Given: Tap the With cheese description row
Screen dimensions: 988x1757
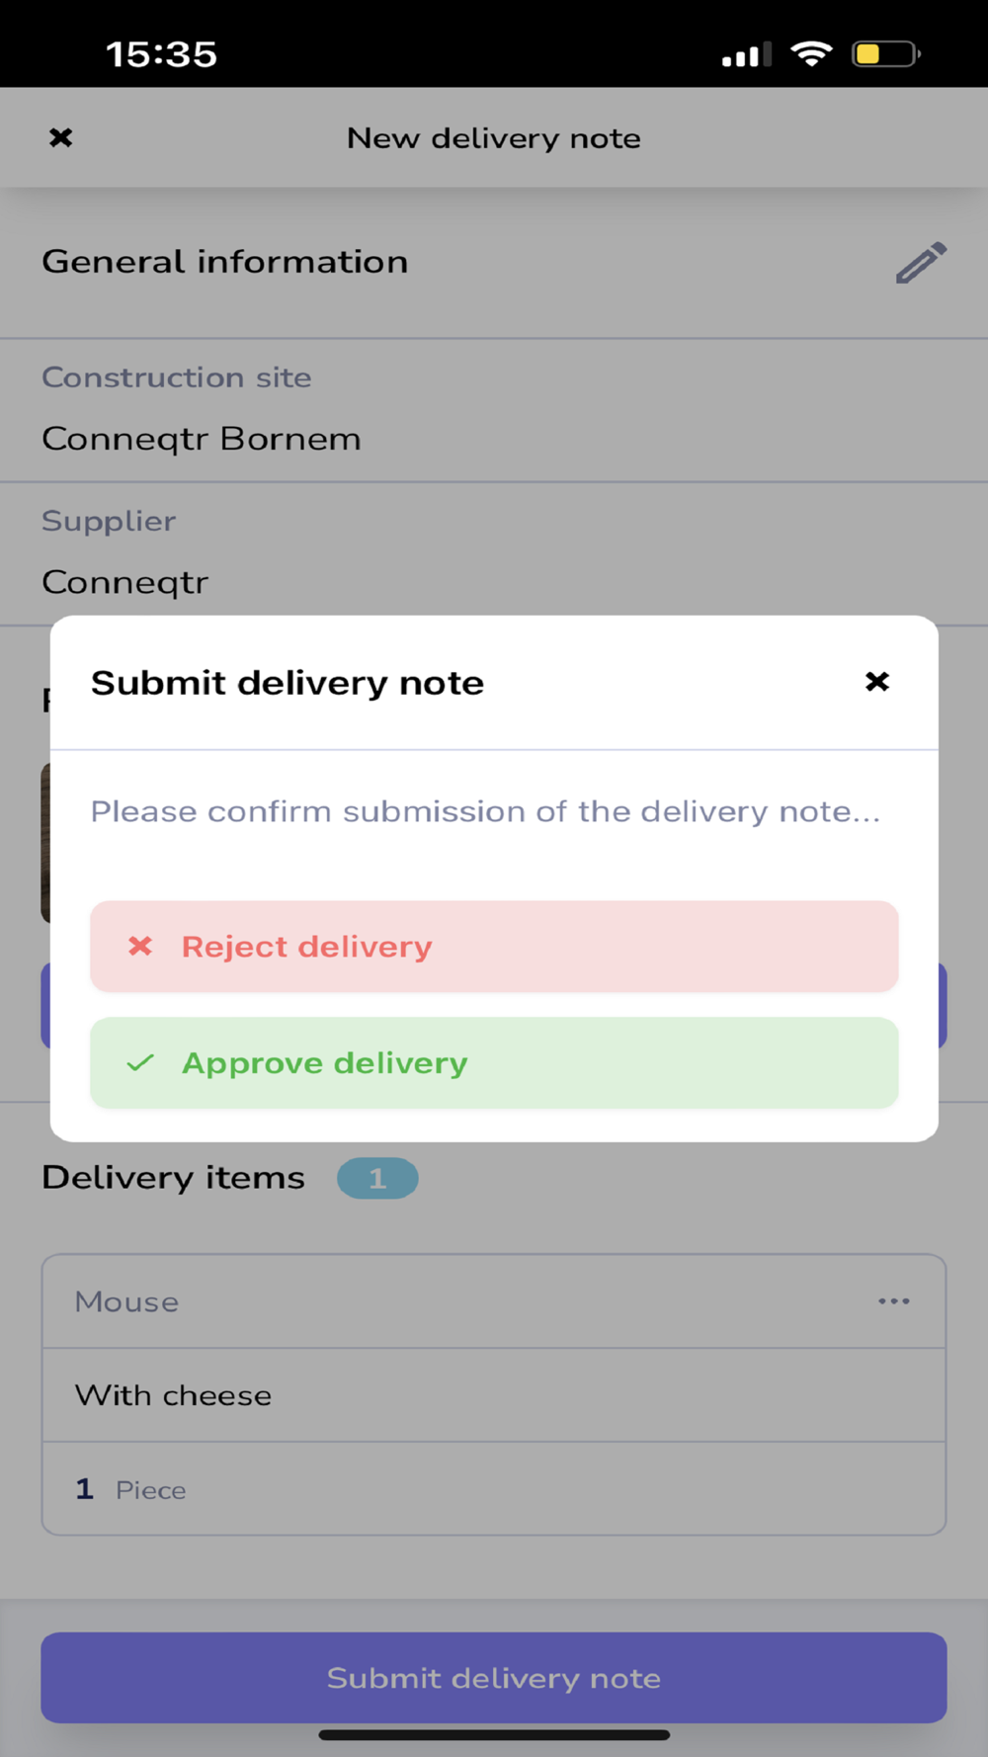Looking at the screenshot, I should tap(494, 1395).
